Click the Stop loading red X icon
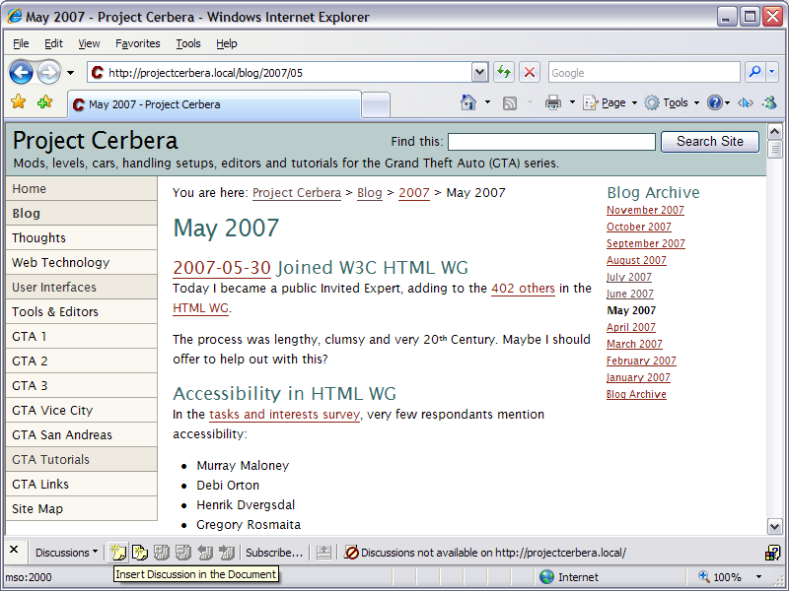 (530, 72)
